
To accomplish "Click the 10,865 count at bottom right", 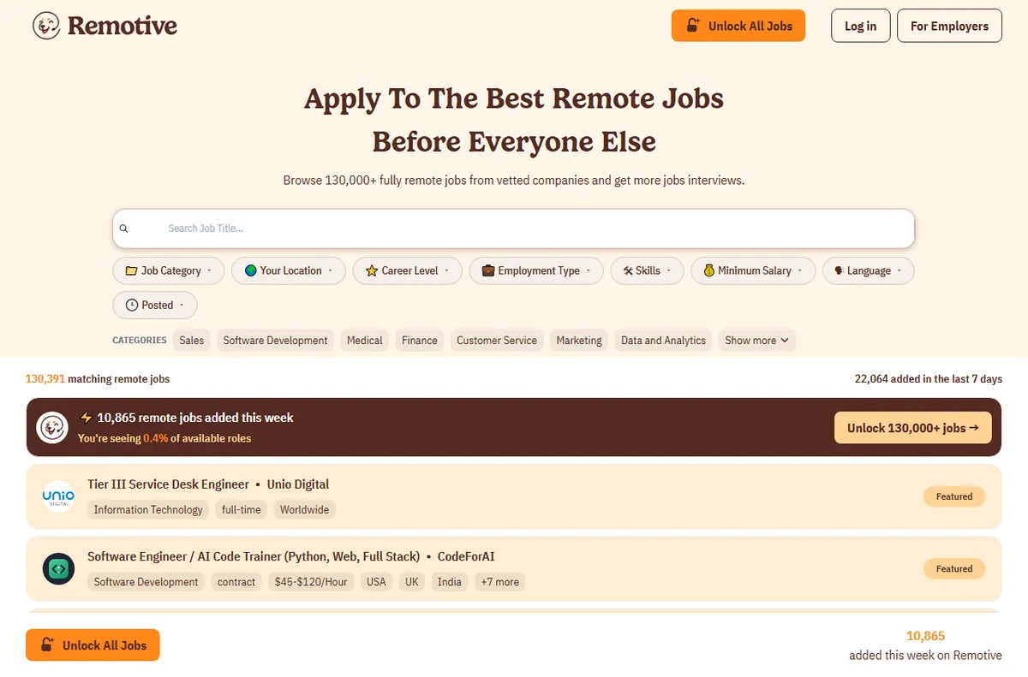I will (x=925, y=636).
